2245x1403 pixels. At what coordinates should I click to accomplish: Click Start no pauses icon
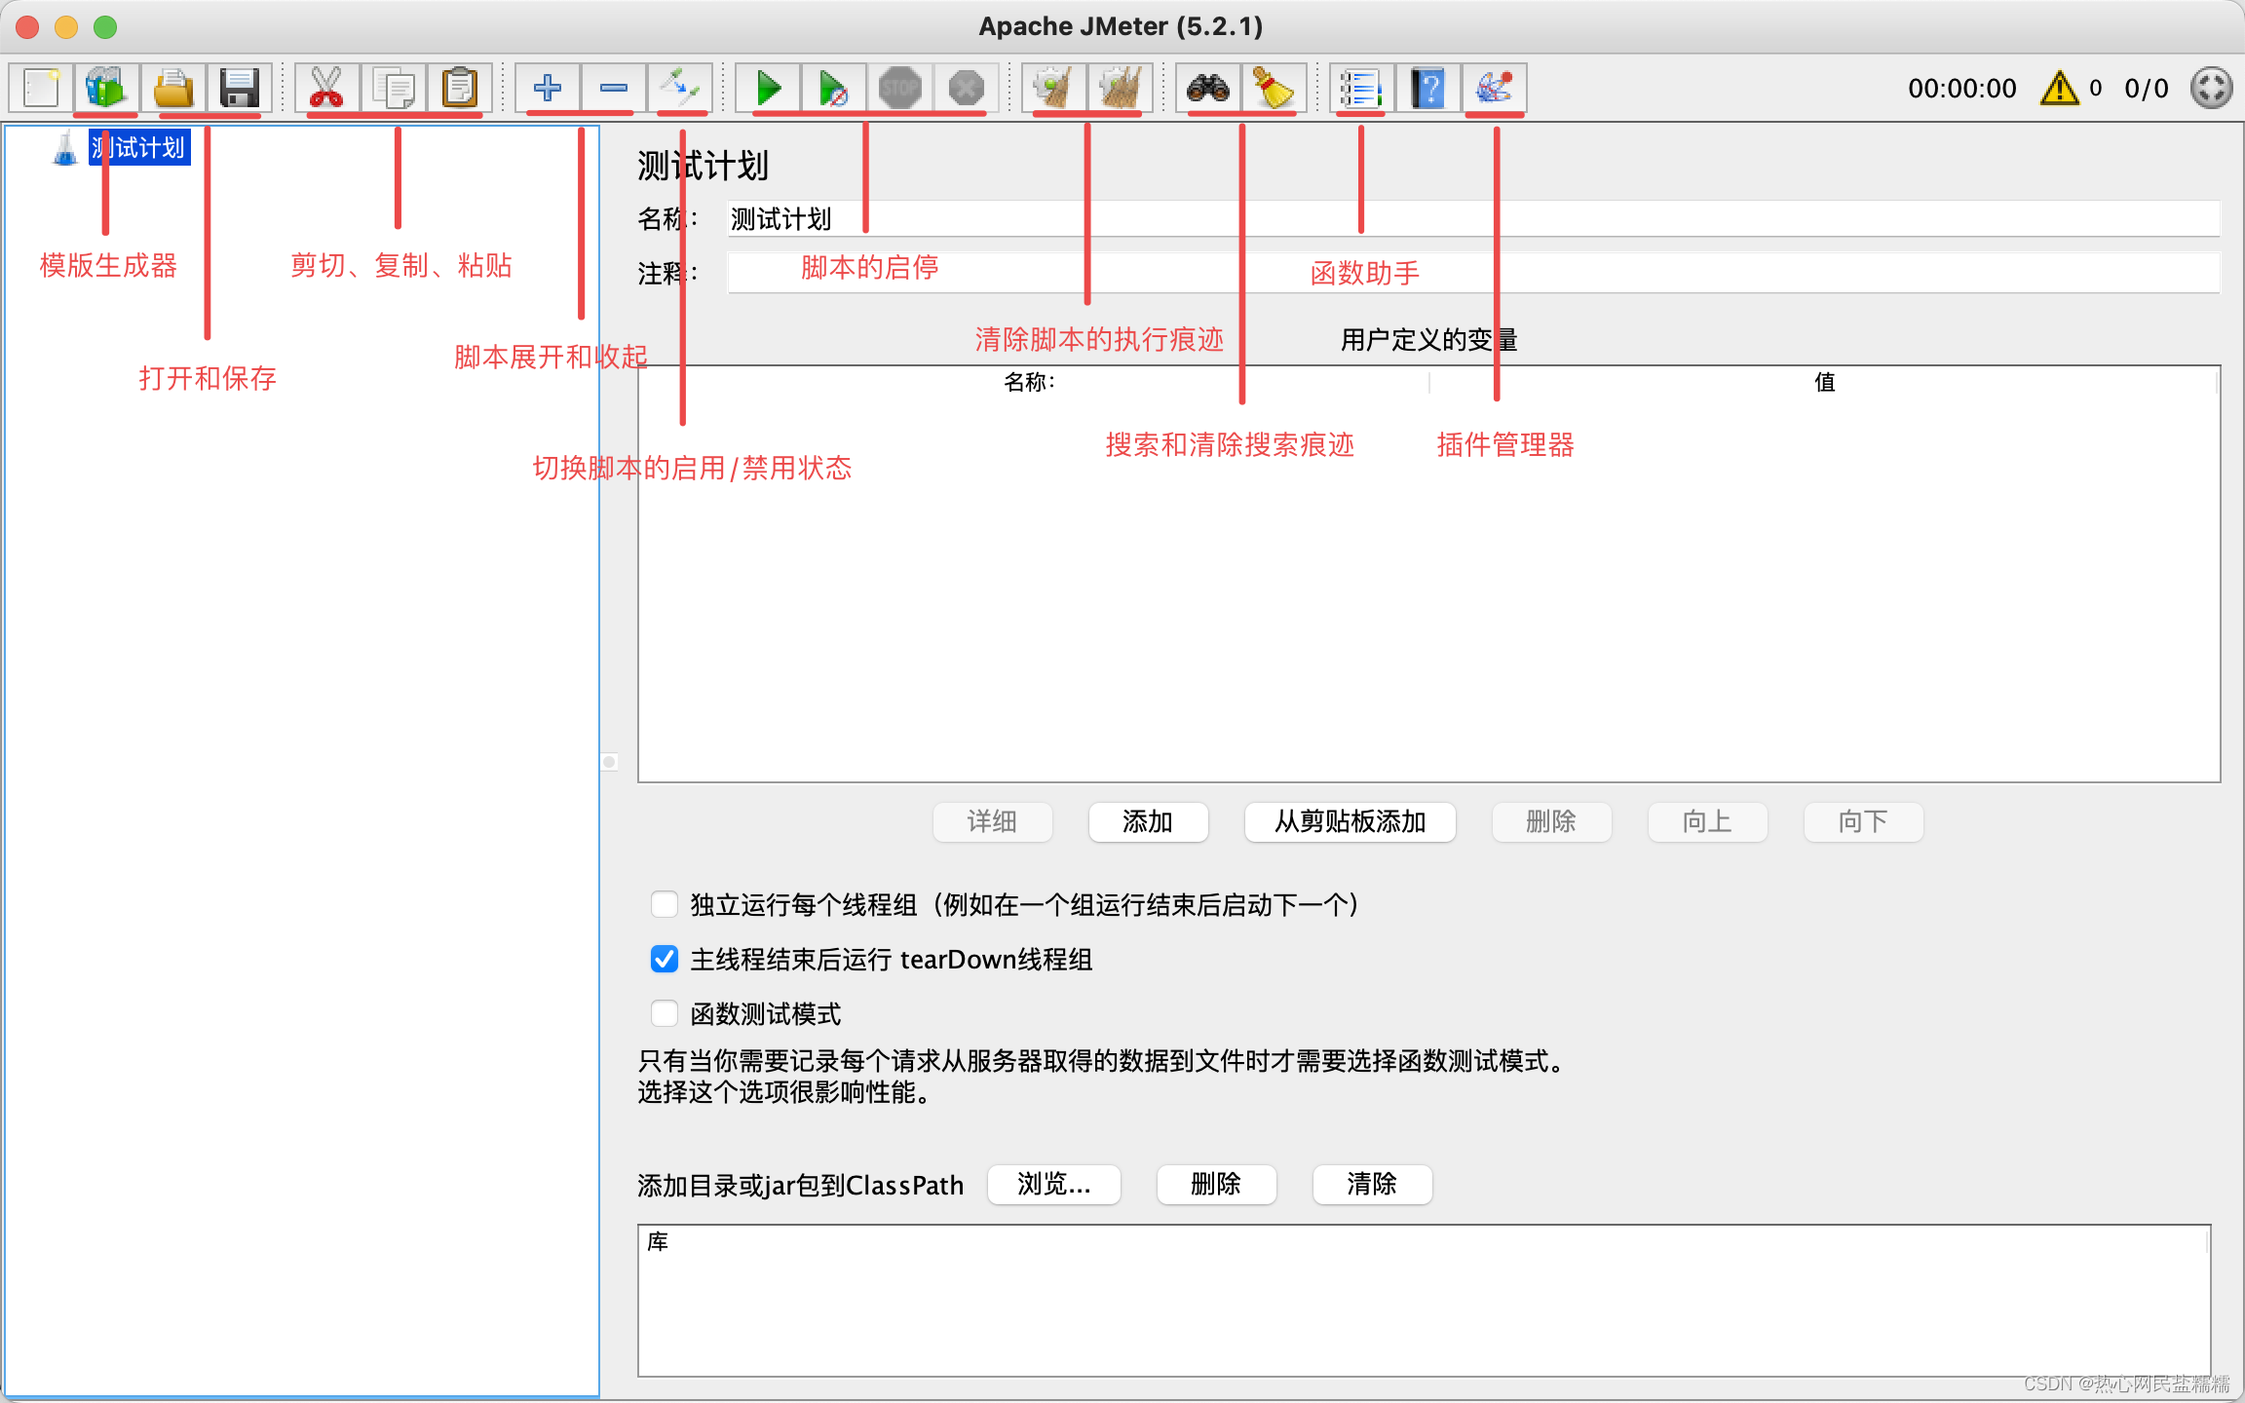tap(834, 88)
